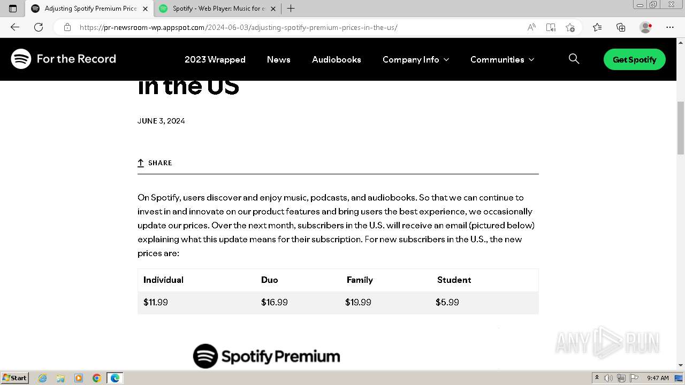Click the Spotify logo in site header
This screenshot has width=685, height=385.
tap(21, 59)
